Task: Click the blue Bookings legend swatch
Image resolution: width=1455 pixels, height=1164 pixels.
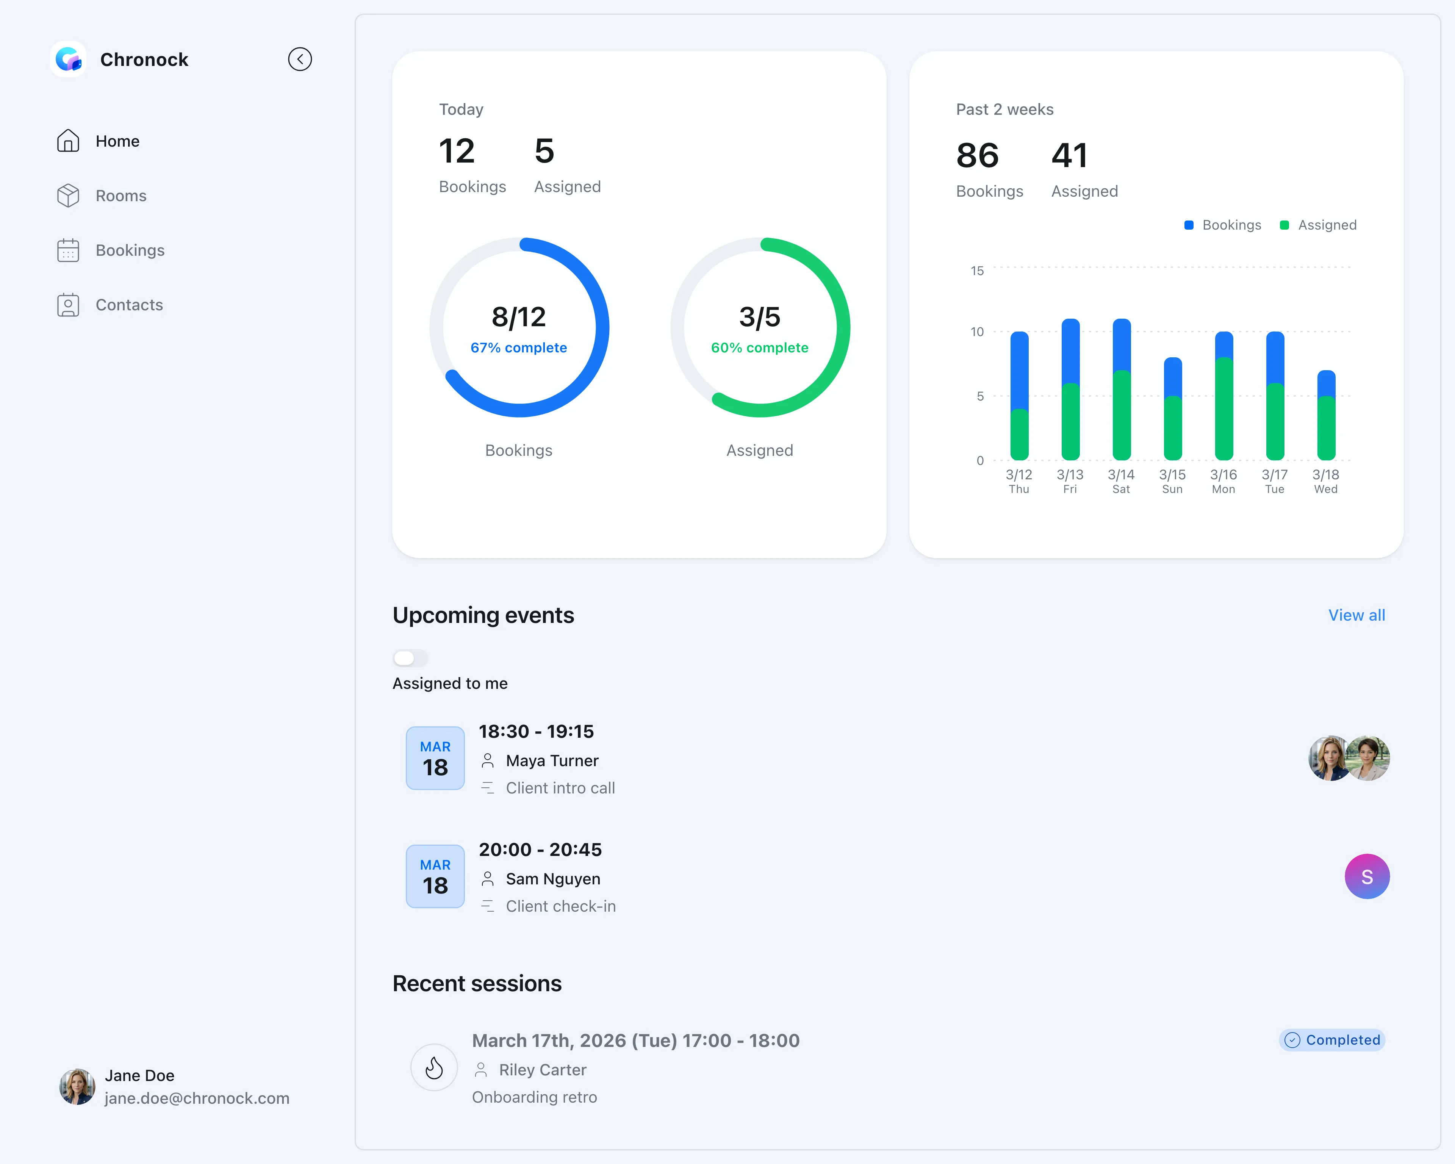Action: click(1188, 225)
